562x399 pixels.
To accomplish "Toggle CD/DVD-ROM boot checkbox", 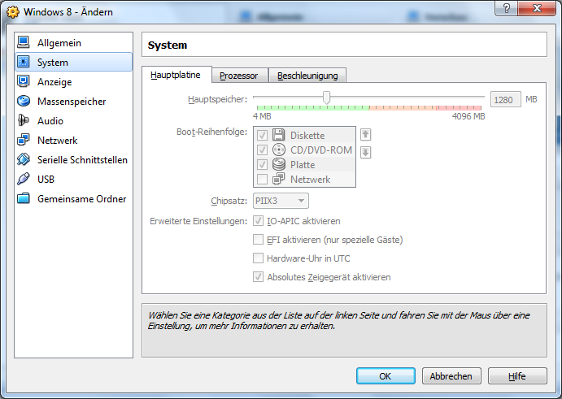I will pos(262,150).
